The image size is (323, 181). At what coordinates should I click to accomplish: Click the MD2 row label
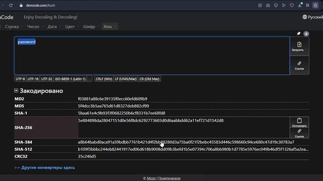(19, 99)
